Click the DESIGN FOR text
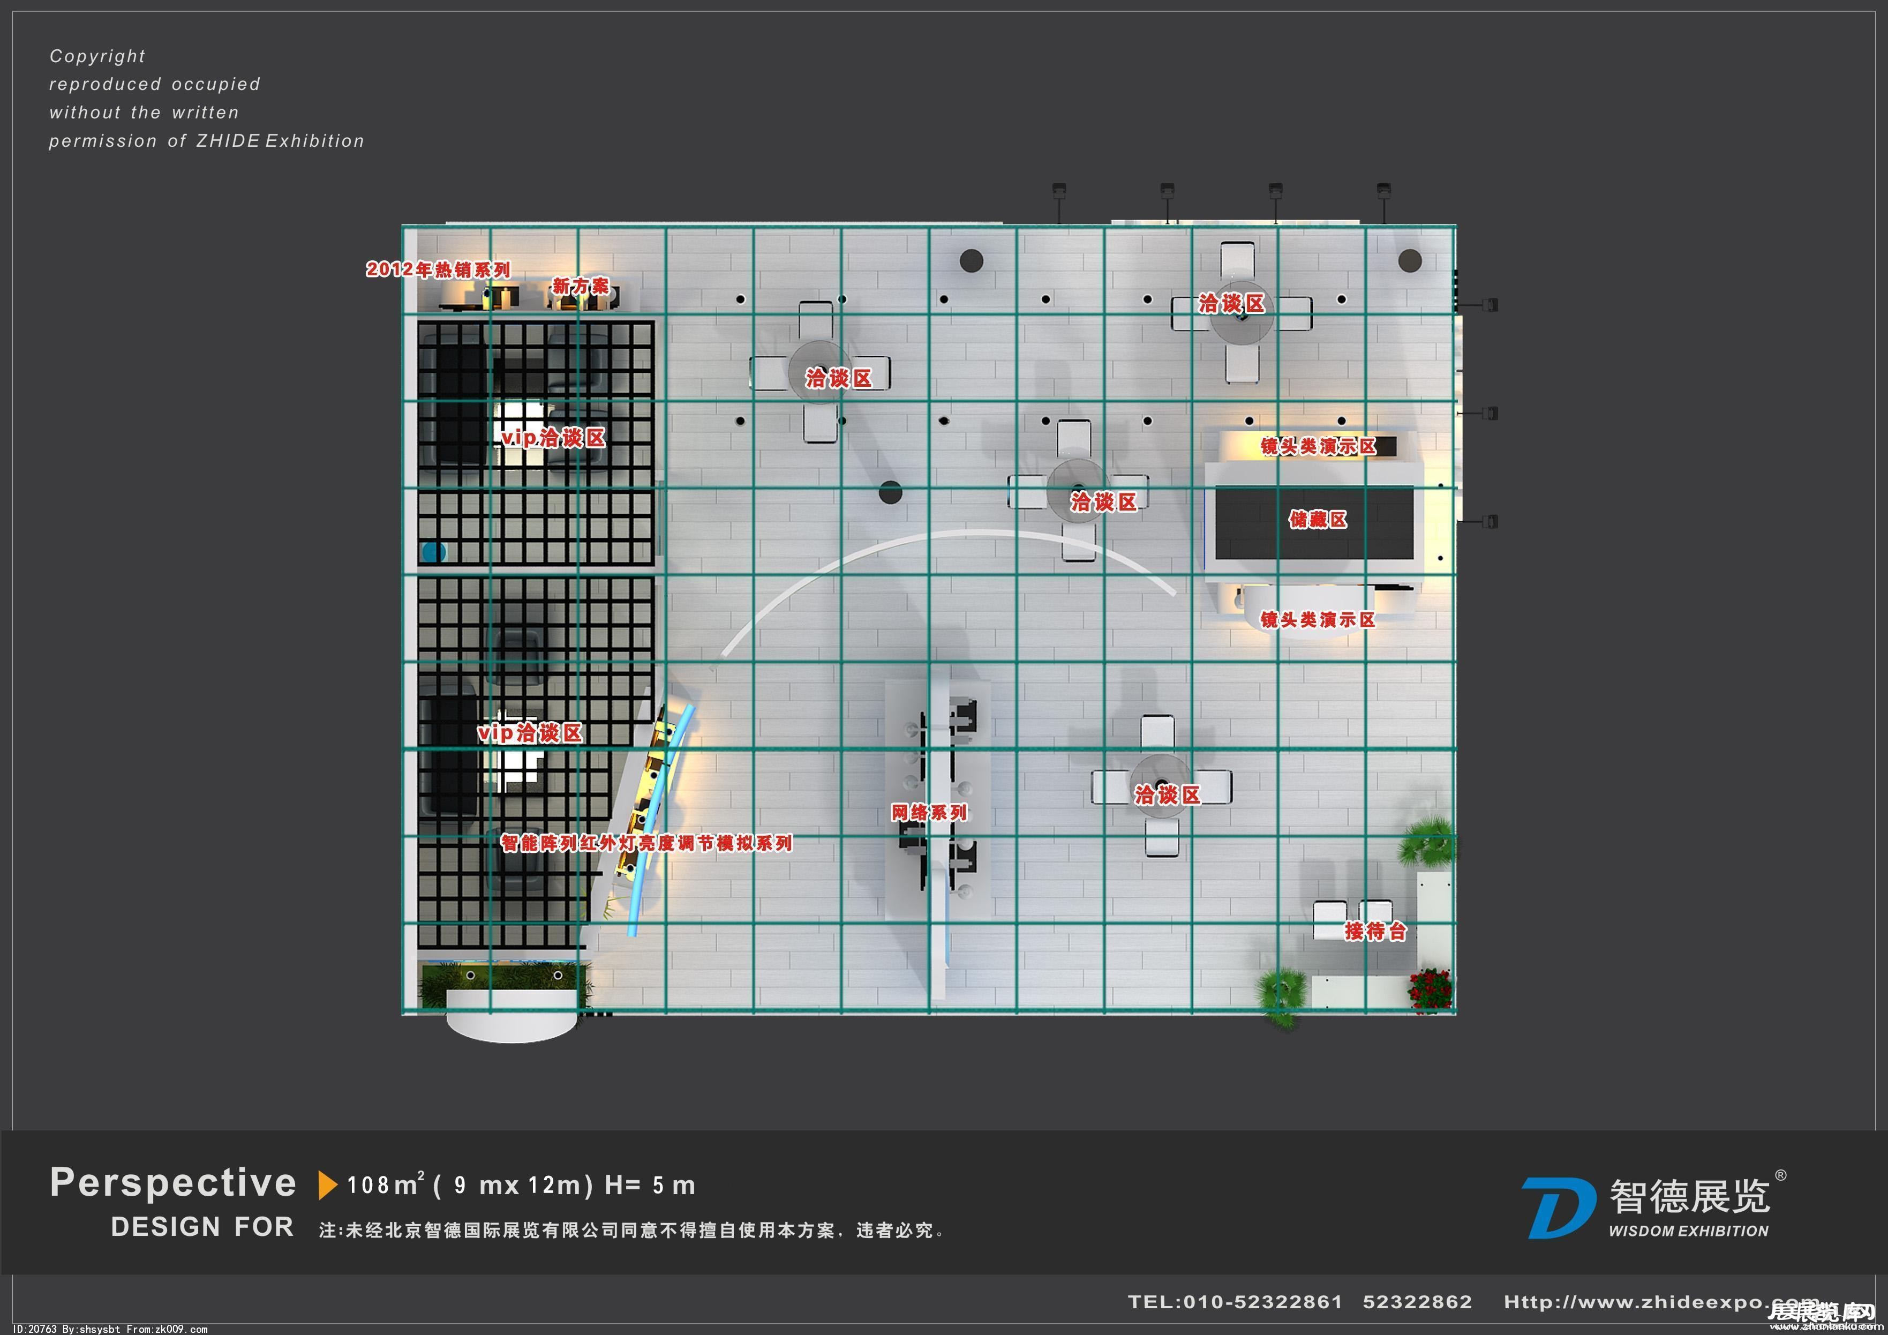This screenshot has width=1888, height=1335. 202,1227
